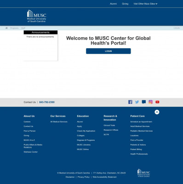The width and height of the screenshot is (183, 184).
Task: Open the Staff menu item
Action: pos(23,28)
